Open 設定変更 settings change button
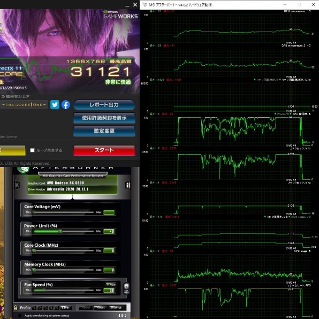Image resolution: width=319 pixels, height=319 pixels. click(104, 131)
